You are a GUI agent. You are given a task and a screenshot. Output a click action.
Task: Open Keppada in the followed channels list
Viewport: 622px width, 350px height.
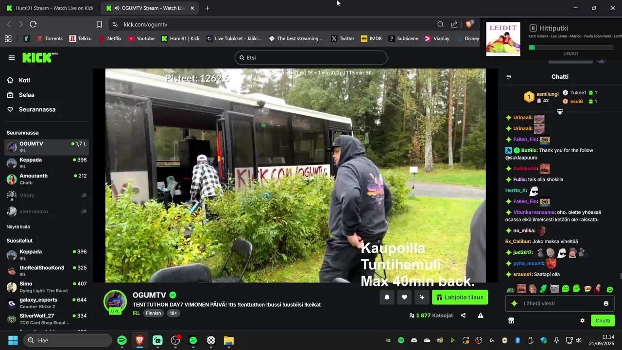[47, 162]
